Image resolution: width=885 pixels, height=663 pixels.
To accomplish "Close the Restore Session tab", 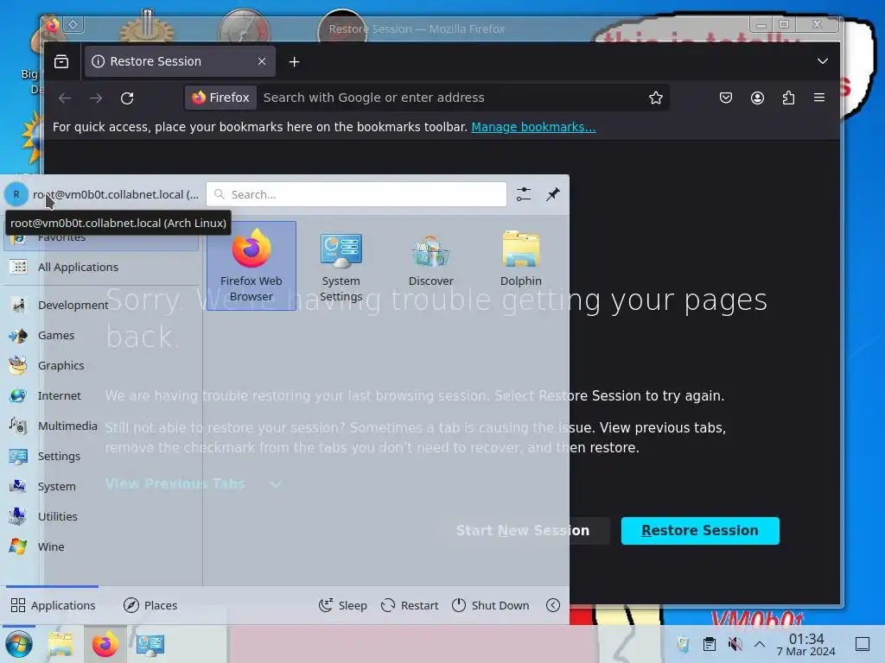I will coord(262,61).
